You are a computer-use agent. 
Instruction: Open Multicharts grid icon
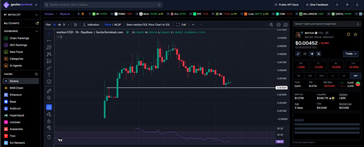[x=37, y=23]
